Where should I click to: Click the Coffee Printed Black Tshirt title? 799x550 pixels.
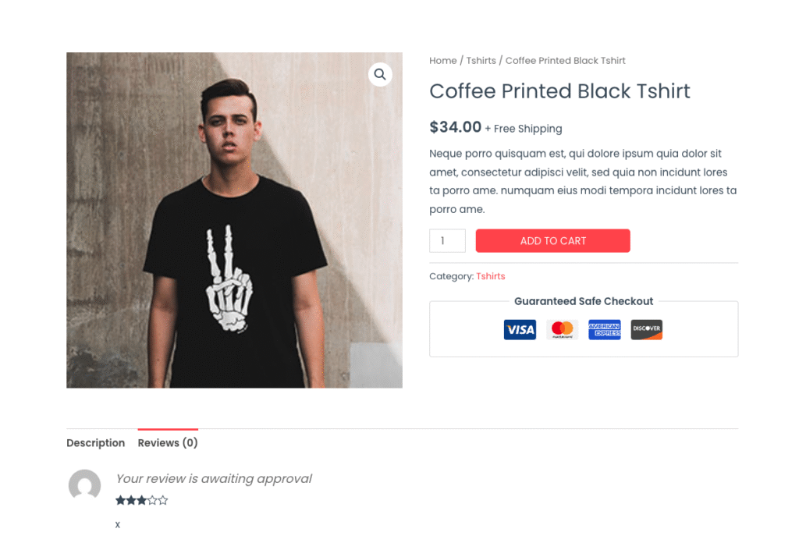coord(559,91)
